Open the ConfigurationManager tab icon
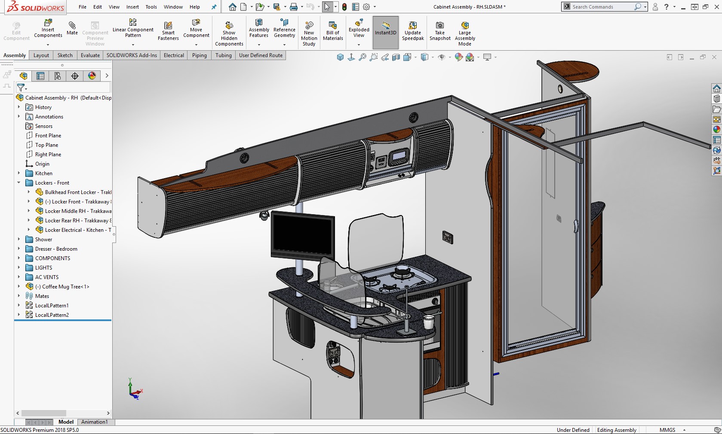This screenshot has height=434, width=722. tap(58, 76)
